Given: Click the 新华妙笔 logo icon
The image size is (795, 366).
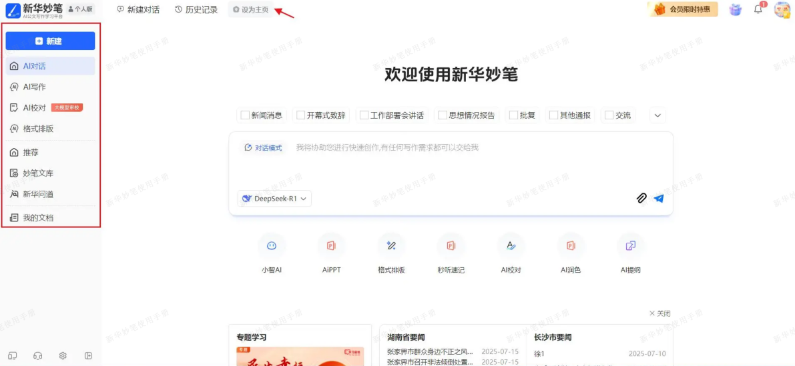Looking at the screenshot, I should pos(13,9).
